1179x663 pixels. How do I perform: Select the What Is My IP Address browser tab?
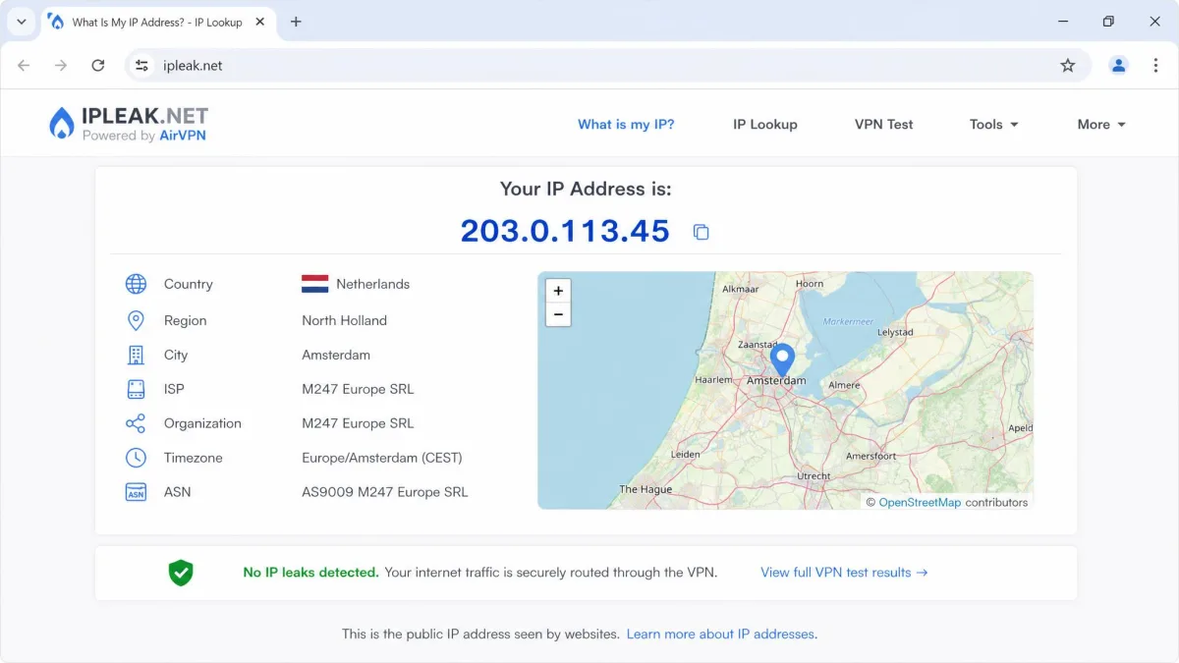click(x=160, y=22)
